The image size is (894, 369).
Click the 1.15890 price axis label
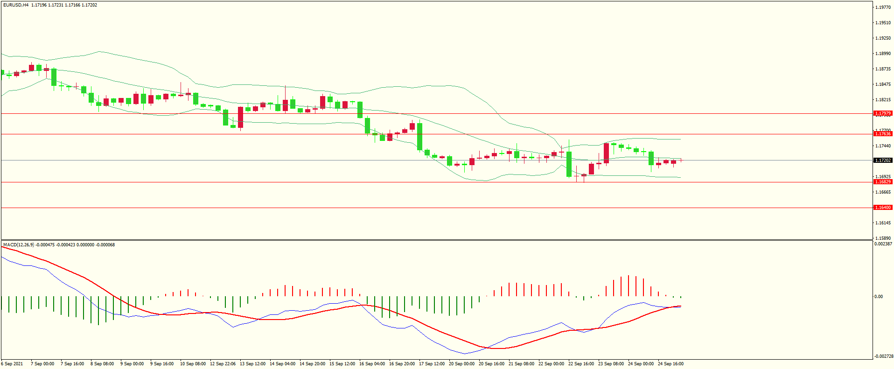pos(883,238)
